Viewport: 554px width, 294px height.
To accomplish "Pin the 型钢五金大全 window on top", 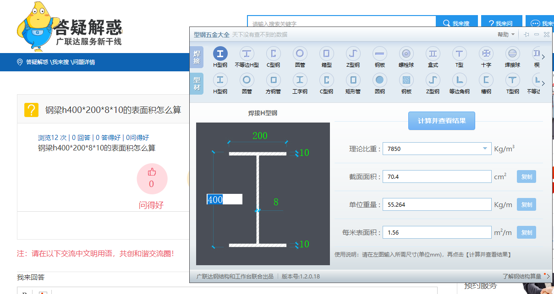I will coord(527,35).
